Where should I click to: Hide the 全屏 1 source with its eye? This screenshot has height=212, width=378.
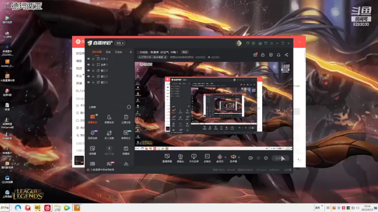[x=88, y=65]
